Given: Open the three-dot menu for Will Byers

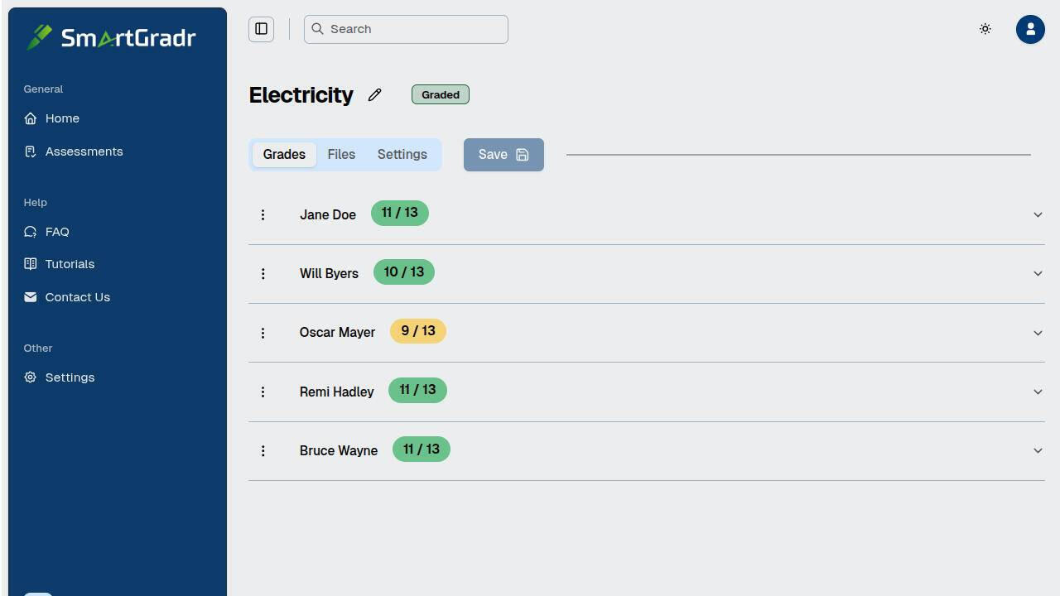Looking at the screenshot, I should tap(263, 274).
